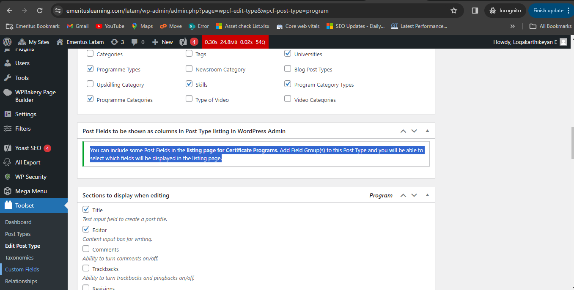Bookmark this page with the star icon
This screenshot has width=574, height=290.
pyautogui.click(x=454, y=11)
